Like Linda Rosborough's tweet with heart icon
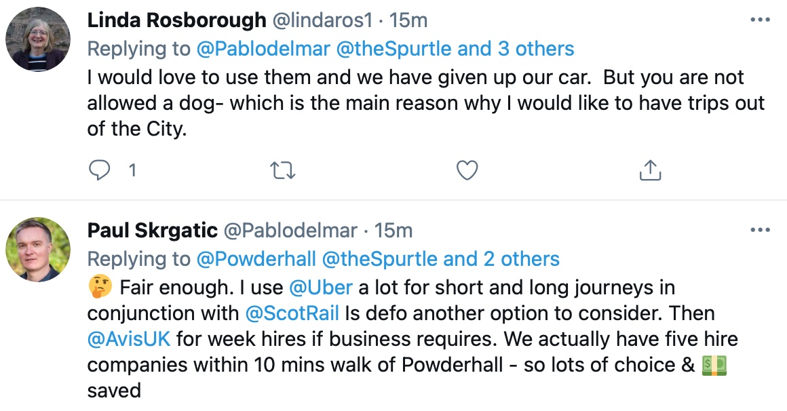Screen dimensions: 787x411 click(467, 170)
